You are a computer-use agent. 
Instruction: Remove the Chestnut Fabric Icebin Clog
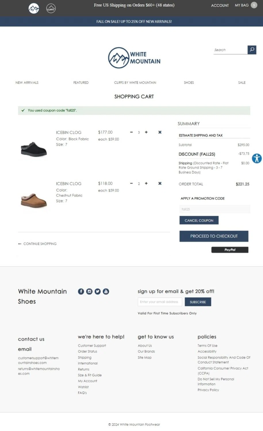(160, 183)
